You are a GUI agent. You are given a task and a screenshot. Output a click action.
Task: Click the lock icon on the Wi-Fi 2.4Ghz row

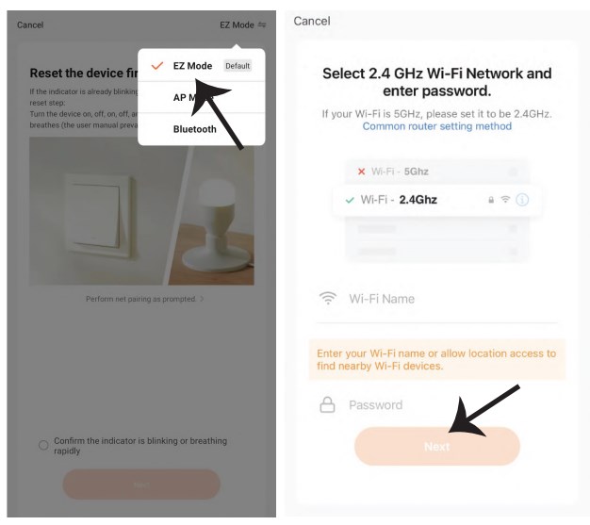(x=491, y=200)
